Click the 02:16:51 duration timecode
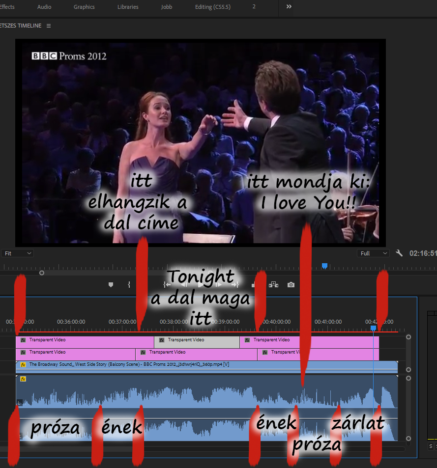Viewport: 437px width, 468px height. point(423,253)
